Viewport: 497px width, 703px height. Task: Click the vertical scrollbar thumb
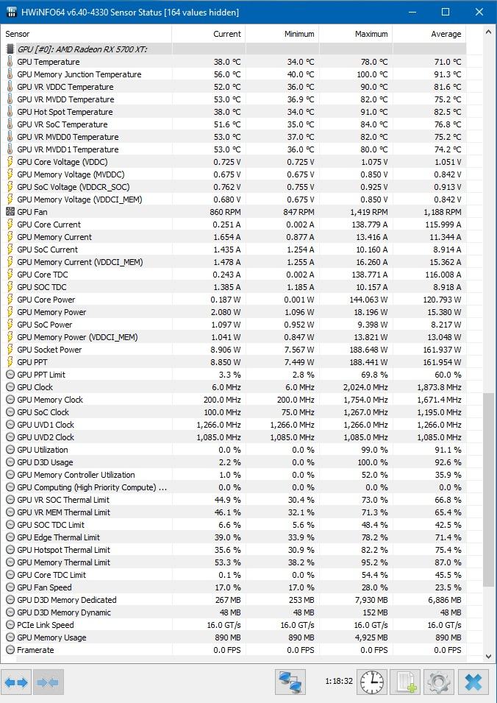(488, 490)
